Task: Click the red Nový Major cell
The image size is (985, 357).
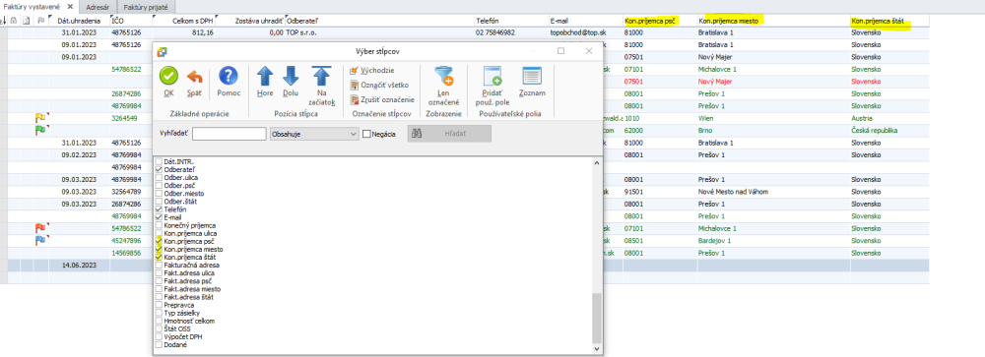Action: [773, 82]
